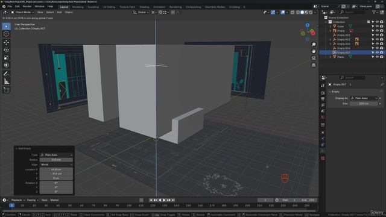Hide Plane via its eye icon
Screen dimensions: 386x217
[377, 57]
